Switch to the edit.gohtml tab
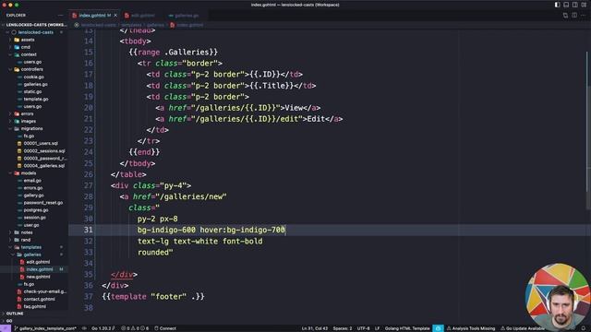The width and height of the screenshot is (591, 332). click(139, 16)
